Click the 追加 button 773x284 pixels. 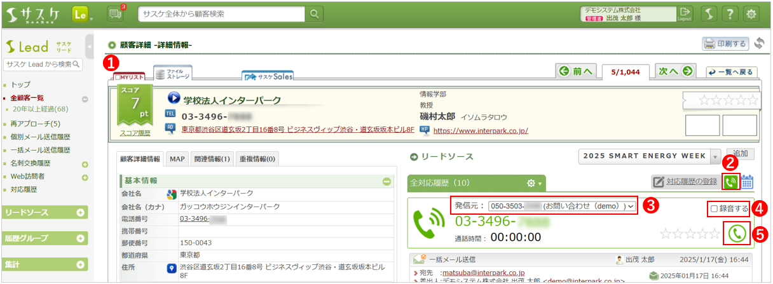point(740,154)
